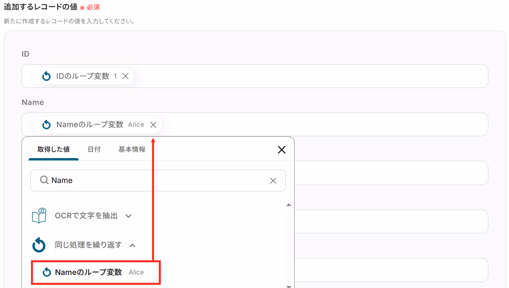Switch to the 基本情報 tab

pyautogui.click(x=132, y=149)
